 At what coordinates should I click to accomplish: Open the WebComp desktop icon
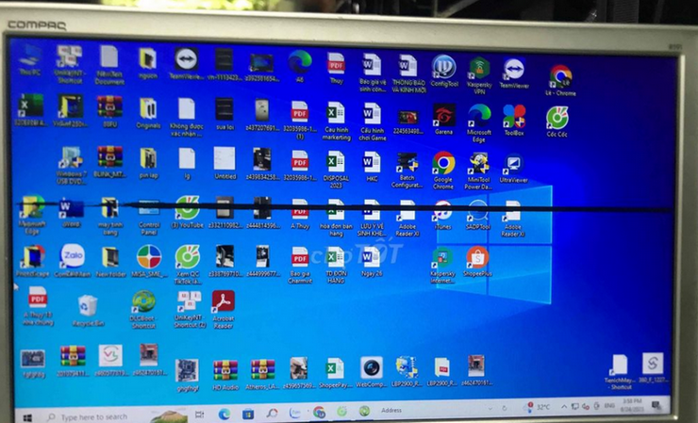[x=372, y=372]
